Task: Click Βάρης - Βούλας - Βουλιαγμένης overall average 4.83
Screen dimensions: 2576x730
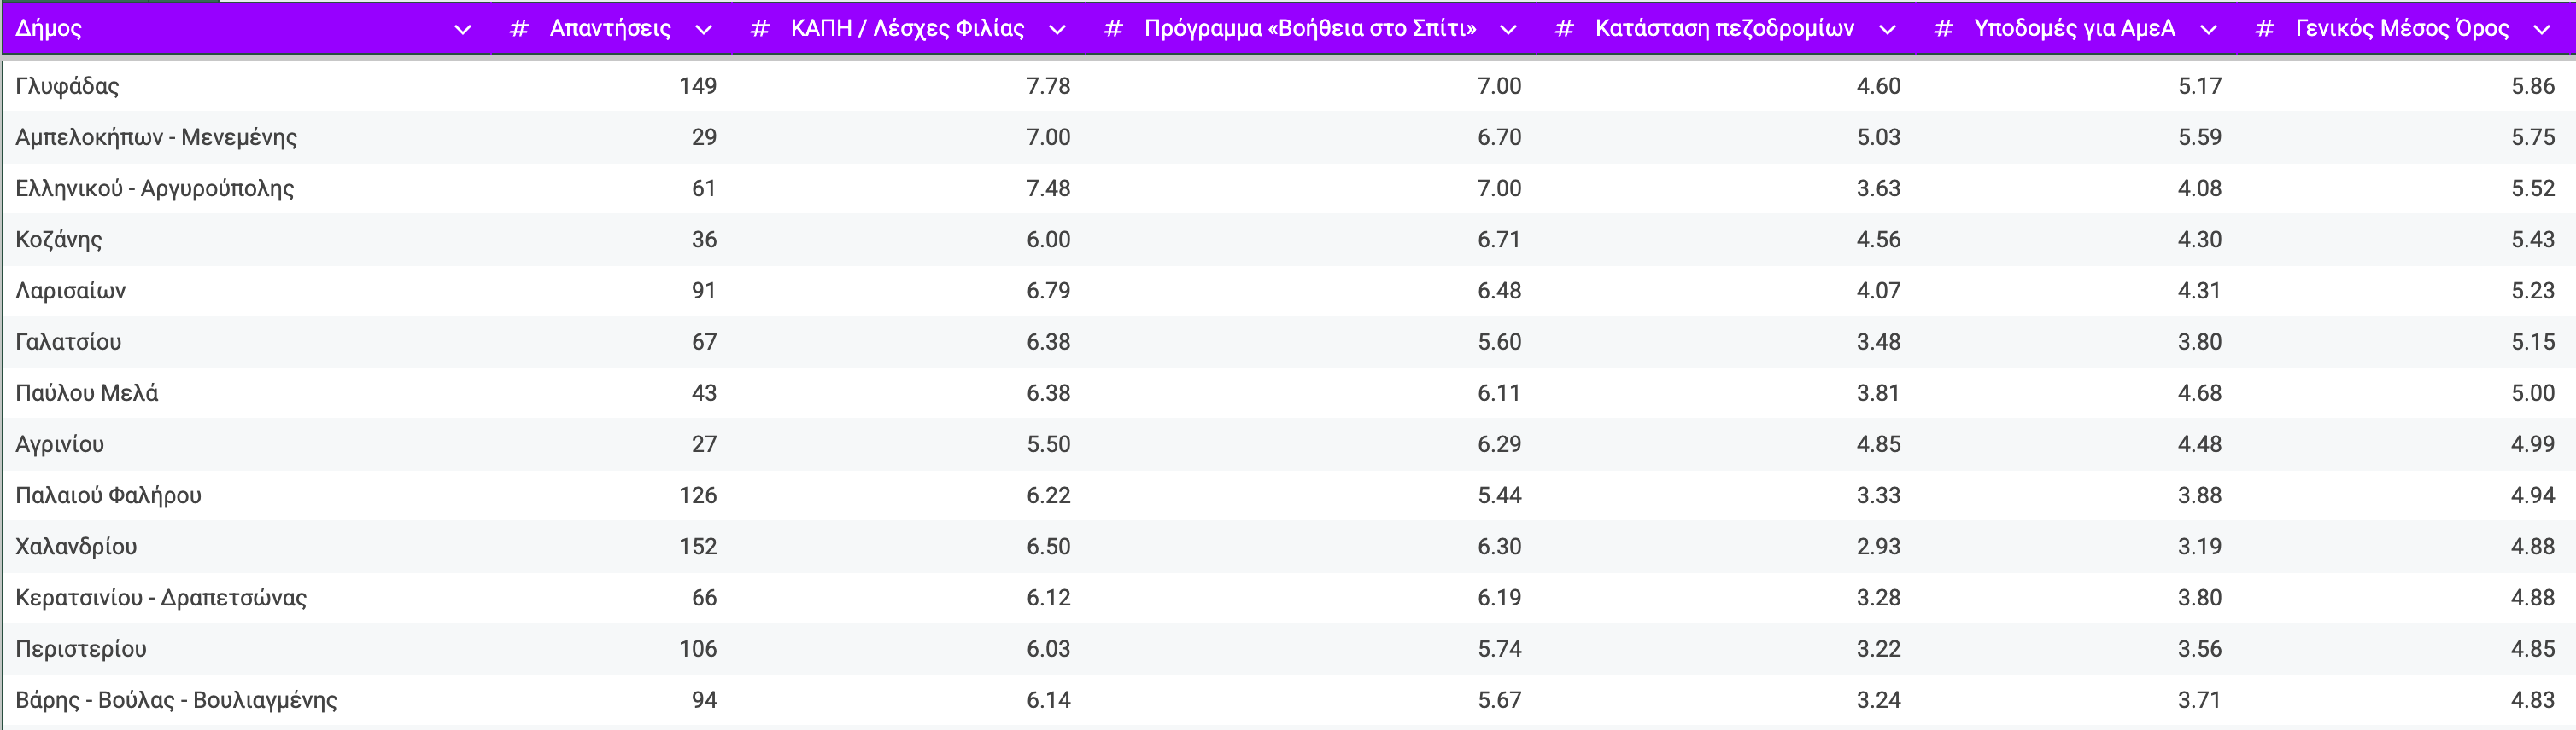Action: pyautogui.click(x=2532, y=700)
